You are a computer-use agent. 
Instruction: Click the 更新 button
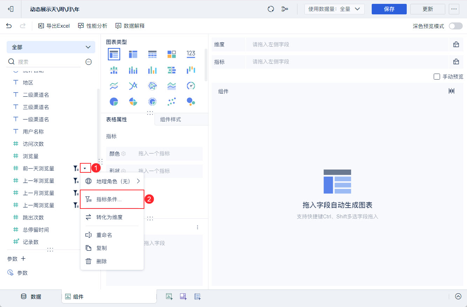click(428, 9)
